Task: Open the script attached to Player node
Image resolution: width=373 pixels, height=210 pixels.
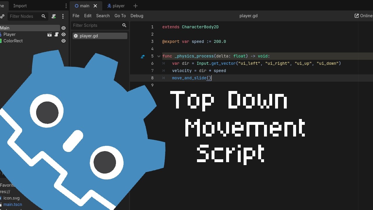Action: pyautogui.click(x=57, y=34)
